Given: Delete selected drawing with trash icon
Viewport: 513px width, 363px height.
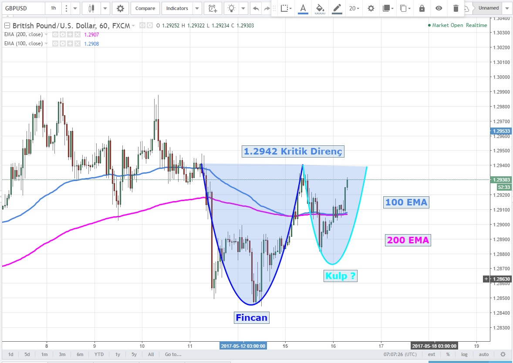Looking at the screenshot, I should coord(456,8).
